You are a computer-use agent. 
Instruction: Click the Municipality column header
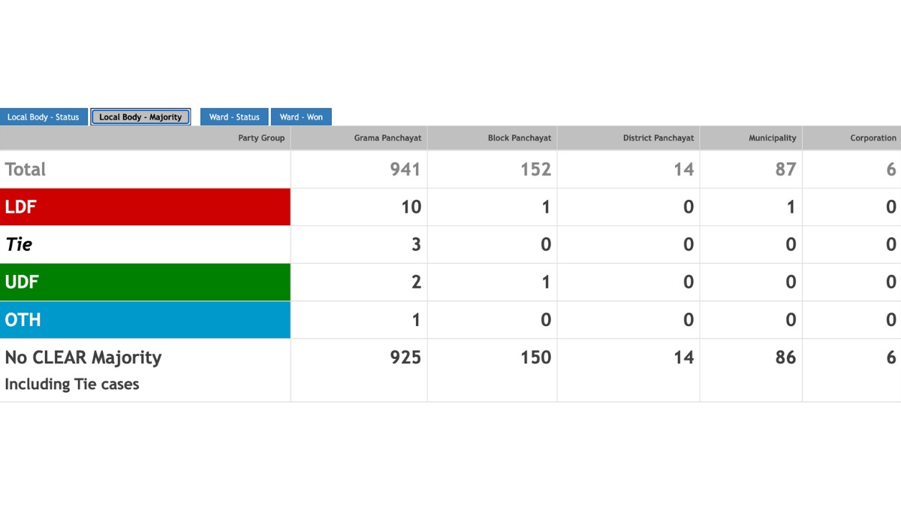[772, 138]
